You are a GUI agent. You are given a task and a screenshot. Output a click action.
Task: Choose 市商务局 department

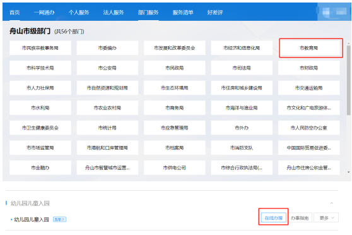(175, 108)
